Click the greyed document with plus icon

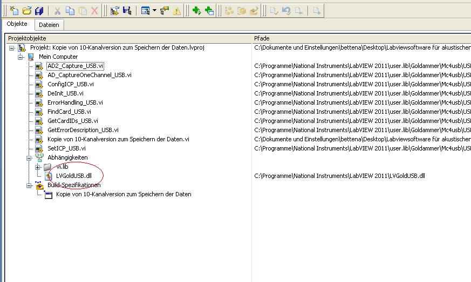[317, 11]
